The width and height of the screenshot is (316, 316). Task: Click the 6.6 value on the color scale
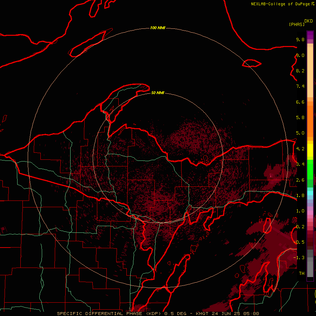(x=300, y=102)
